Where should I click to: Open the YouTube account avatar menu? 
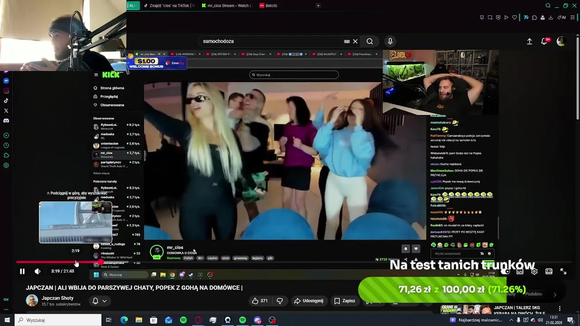(561, 41)
